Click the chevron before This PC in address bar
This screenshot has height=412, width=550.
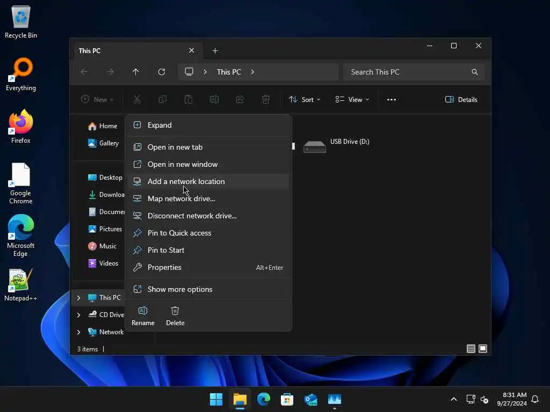tap(205, 72)
